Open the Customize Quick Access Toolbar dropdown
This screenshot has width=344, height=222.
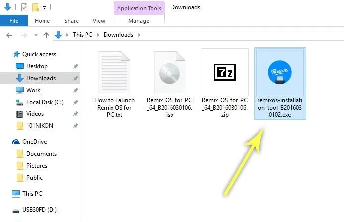pos(44,8)
